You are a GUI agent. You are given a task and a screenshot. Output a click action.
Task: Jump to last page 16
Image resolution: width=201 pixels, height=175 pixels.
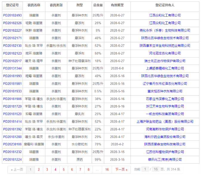click(x=107, y=170)
